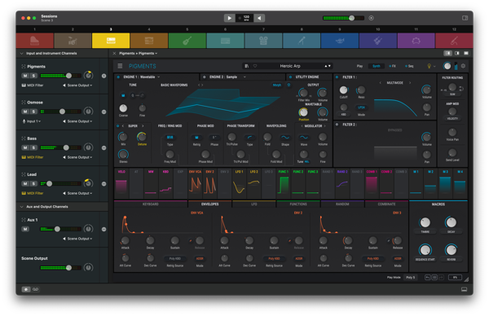
Task: Switch to the Combinate tab
Action: coord(386,204)
